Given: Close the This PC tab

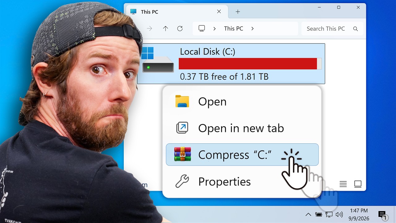Looking at the screenshot, I should pyautogui.click(x=219, y=11).
